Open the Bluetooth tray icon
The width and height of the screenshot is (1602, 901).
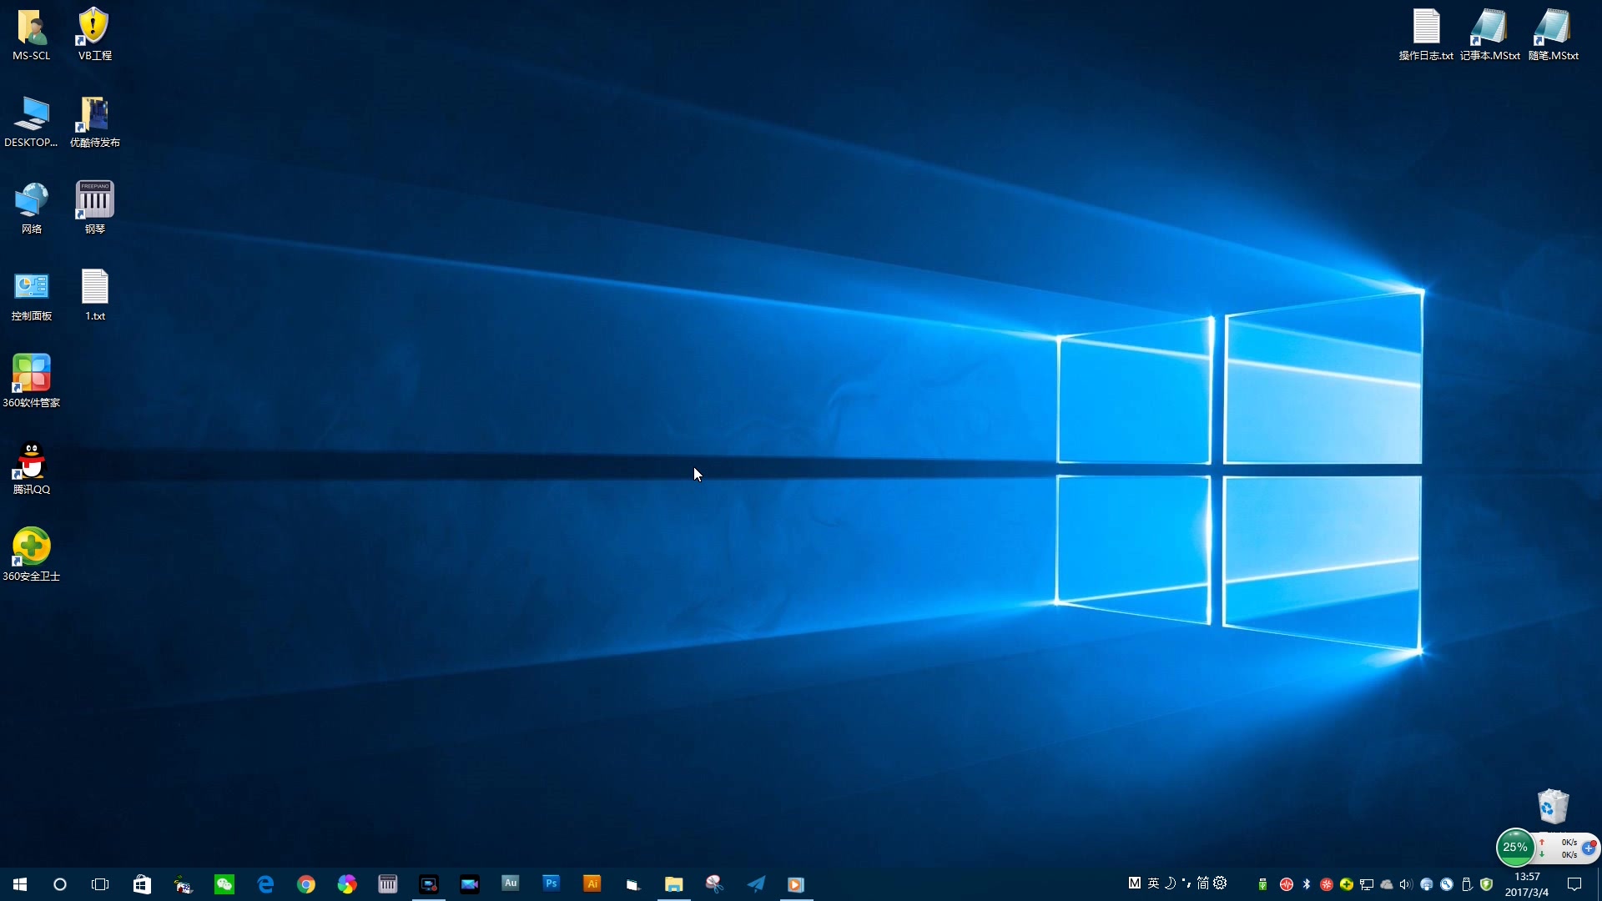click(x=1307, y=884)
